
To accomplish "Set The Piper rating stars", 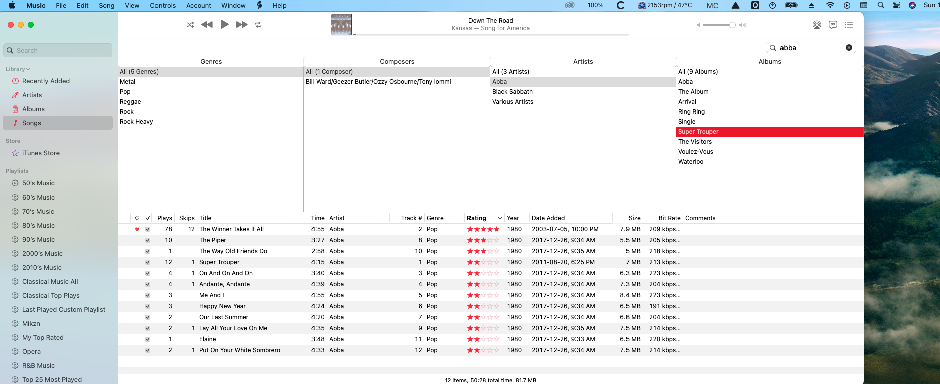I will point(483,240).
